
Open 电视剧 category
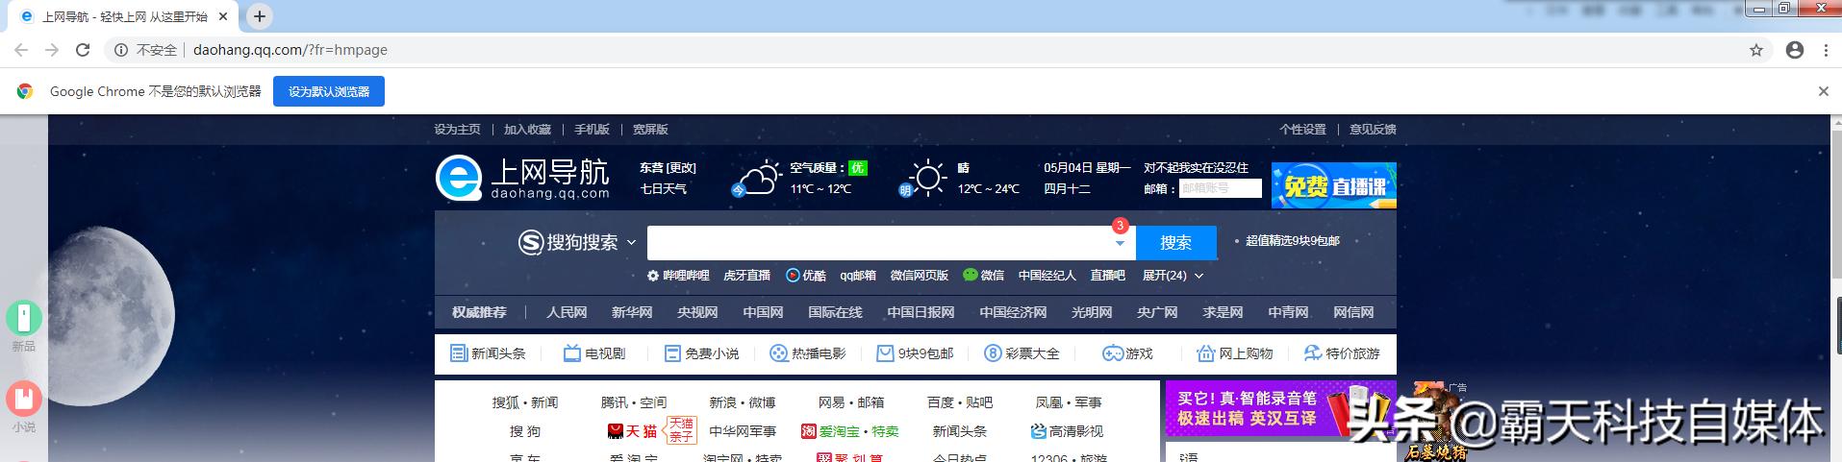[x=594, y=353]
